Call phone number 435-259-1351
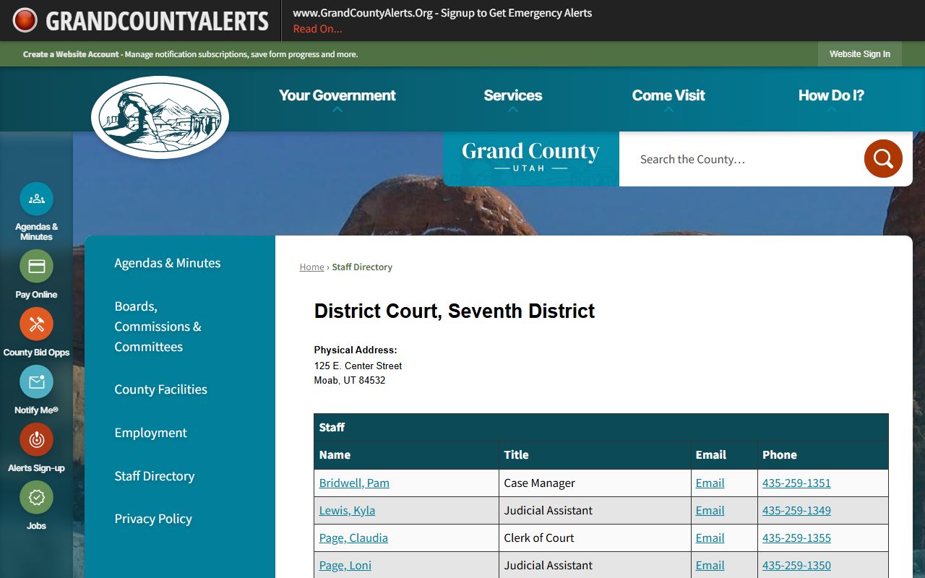Image resolution: width=925 pixels, height=578 pixels. 796,483
